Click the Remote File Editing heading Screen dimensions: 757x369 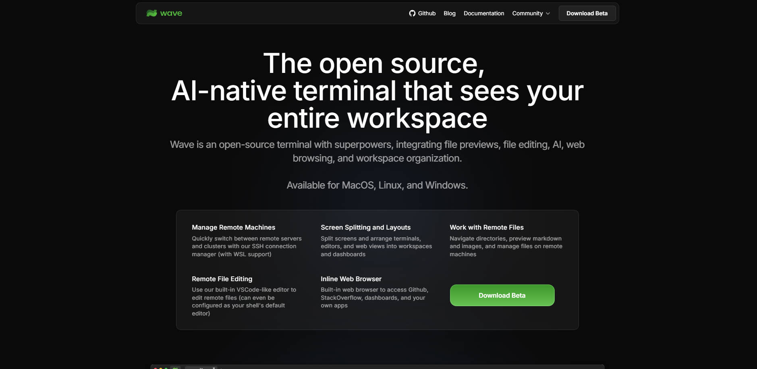[x=222, y=279]
